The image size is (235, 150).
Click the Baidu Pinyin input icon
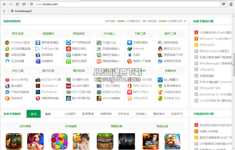pos(99,49)
